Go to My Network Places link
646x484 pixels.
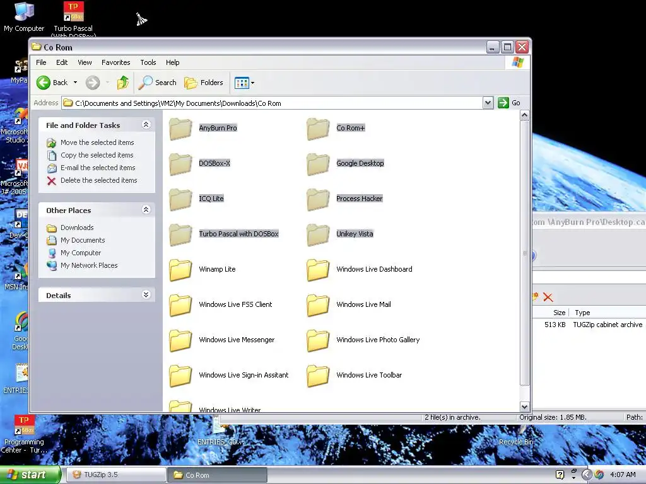89,265
